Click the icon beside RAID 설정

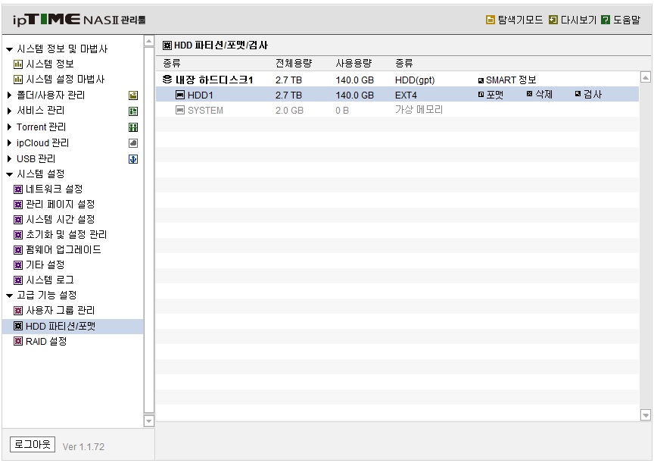(x=18, y=342)
